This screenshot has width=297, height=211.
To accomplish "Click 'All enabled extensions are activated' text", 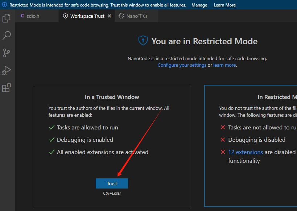I will (103, 152).
